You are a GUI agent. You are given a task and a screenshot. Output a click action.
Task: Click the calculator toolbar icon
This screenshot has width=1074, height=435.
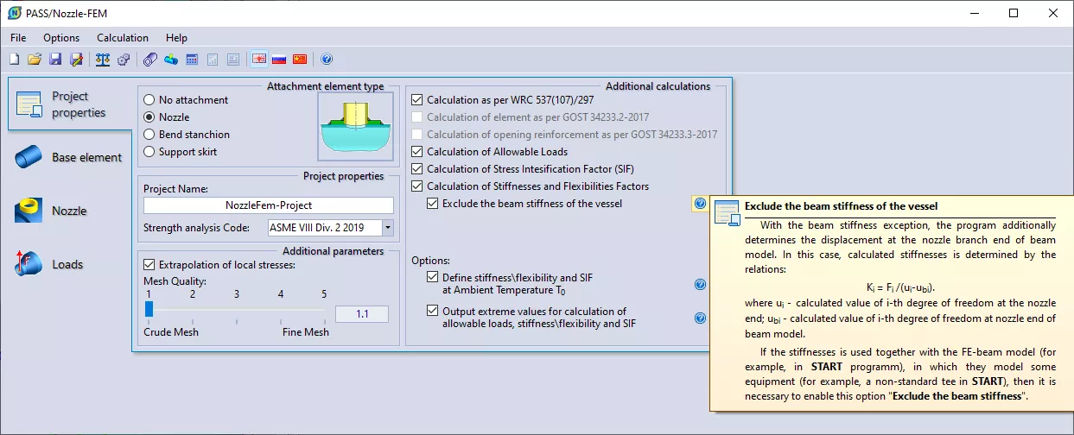pyautogui.click(x=192, y=60)
